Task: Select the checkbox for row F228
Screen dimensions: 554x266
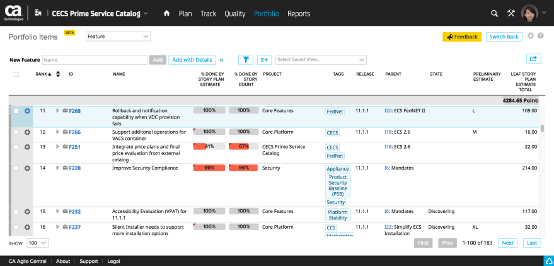Action: [16, 168]
